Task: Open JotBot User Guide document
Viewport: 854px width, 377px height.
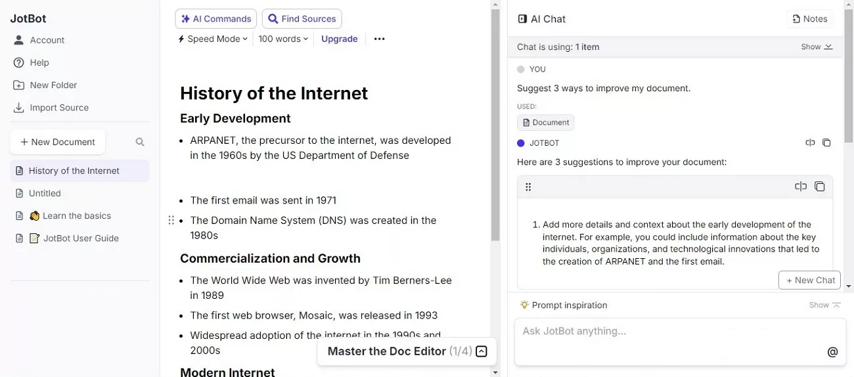Action: pos(80,238)
